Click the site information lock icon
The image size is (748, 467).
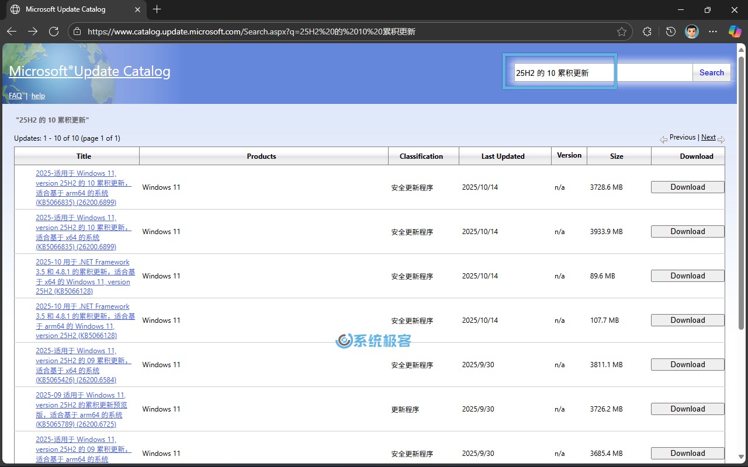point(78,32)
